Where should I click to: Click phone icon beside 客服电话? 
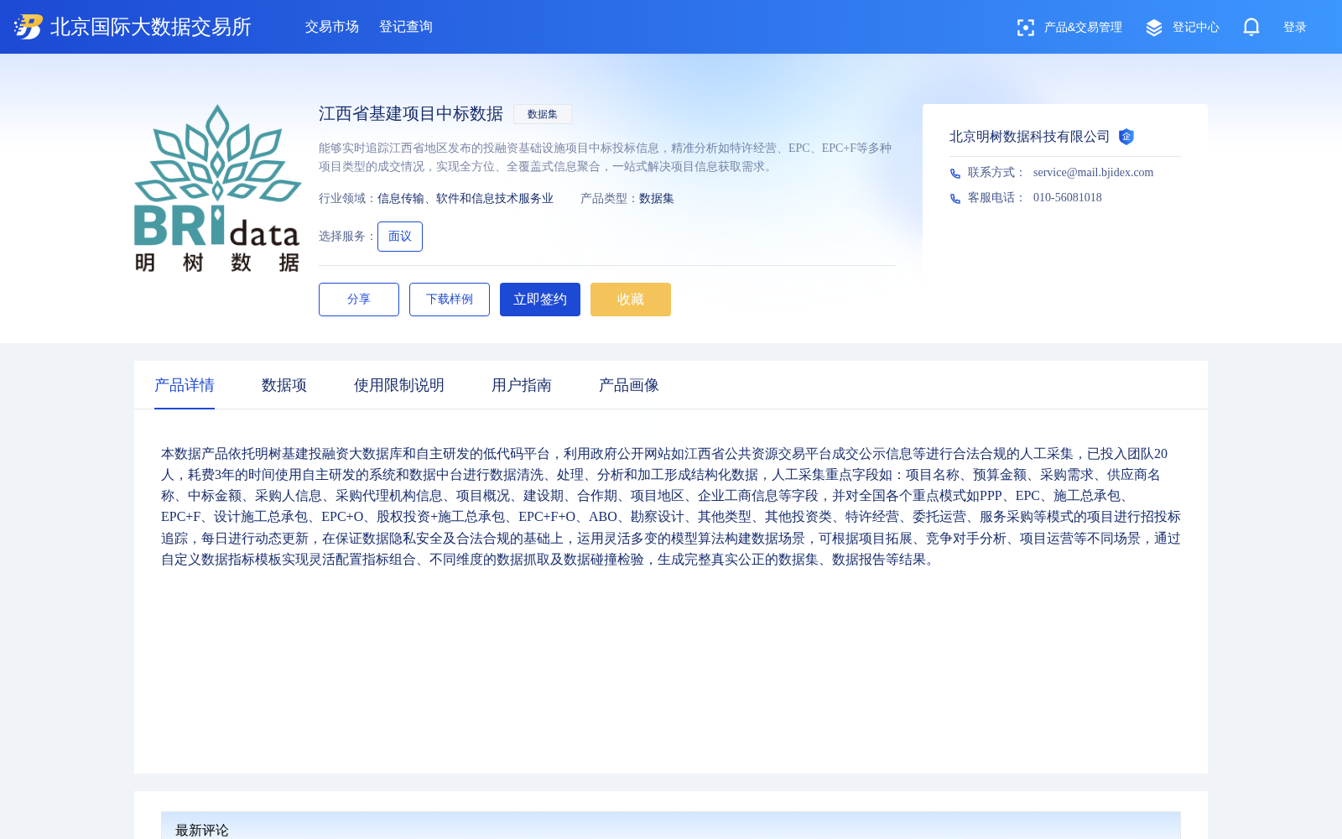point(954,199)
